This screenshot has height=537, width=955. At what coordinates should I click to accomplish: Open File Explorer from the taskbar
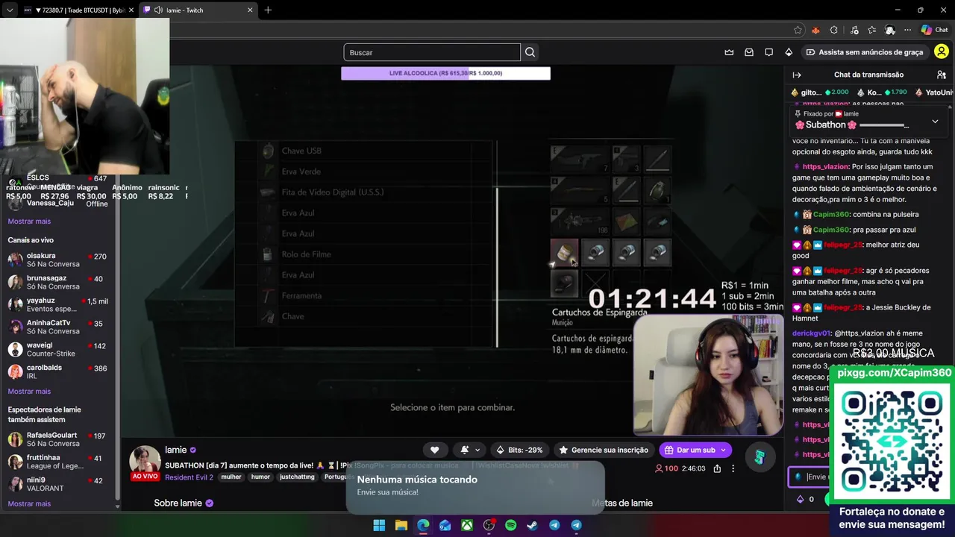point(401,525)
